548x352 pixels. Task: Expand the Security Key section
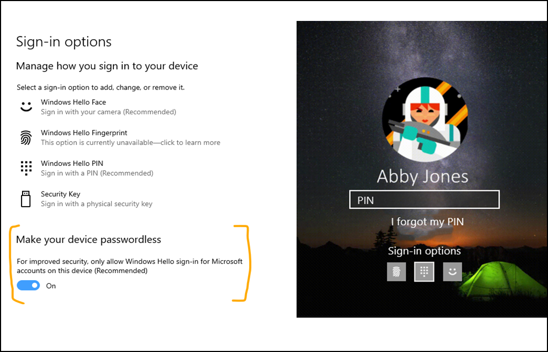[x=60, y=194]
